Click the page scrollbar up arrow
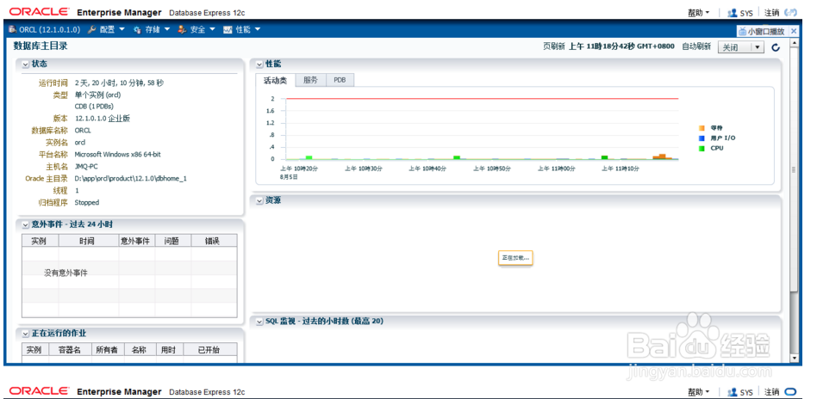This screenshot has height=399, width=817. tap(794, 43)
